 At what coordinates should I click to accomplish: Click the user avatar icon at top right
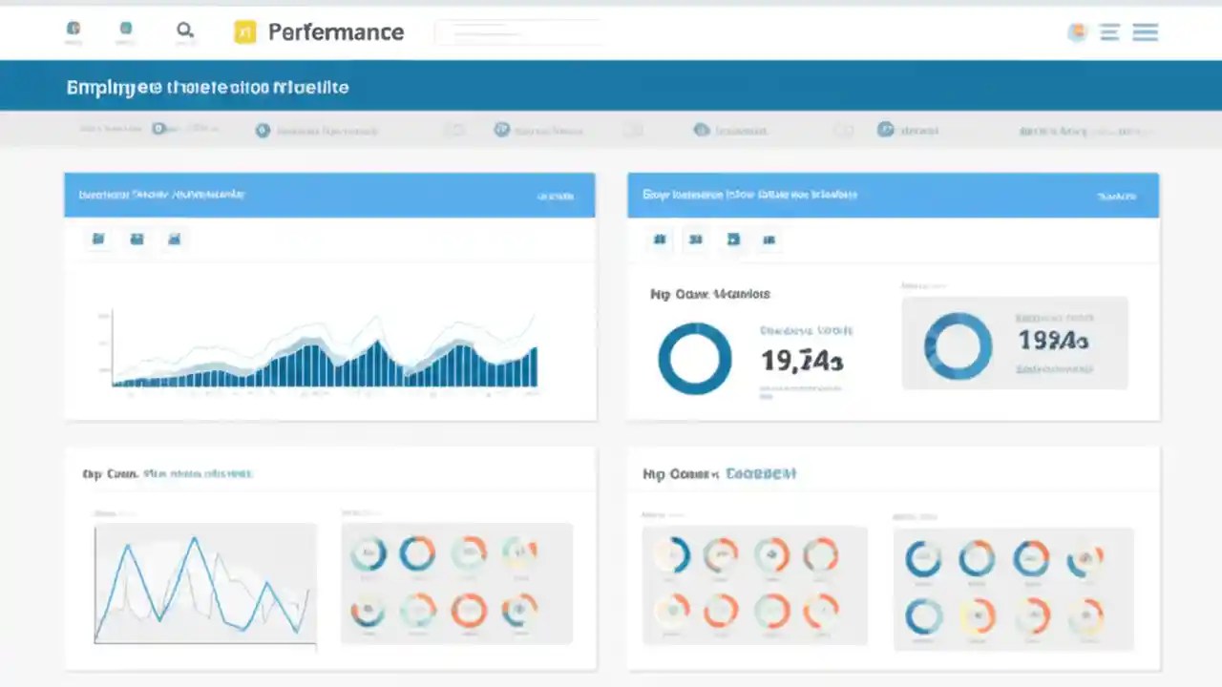click(x=1077, y=31)
